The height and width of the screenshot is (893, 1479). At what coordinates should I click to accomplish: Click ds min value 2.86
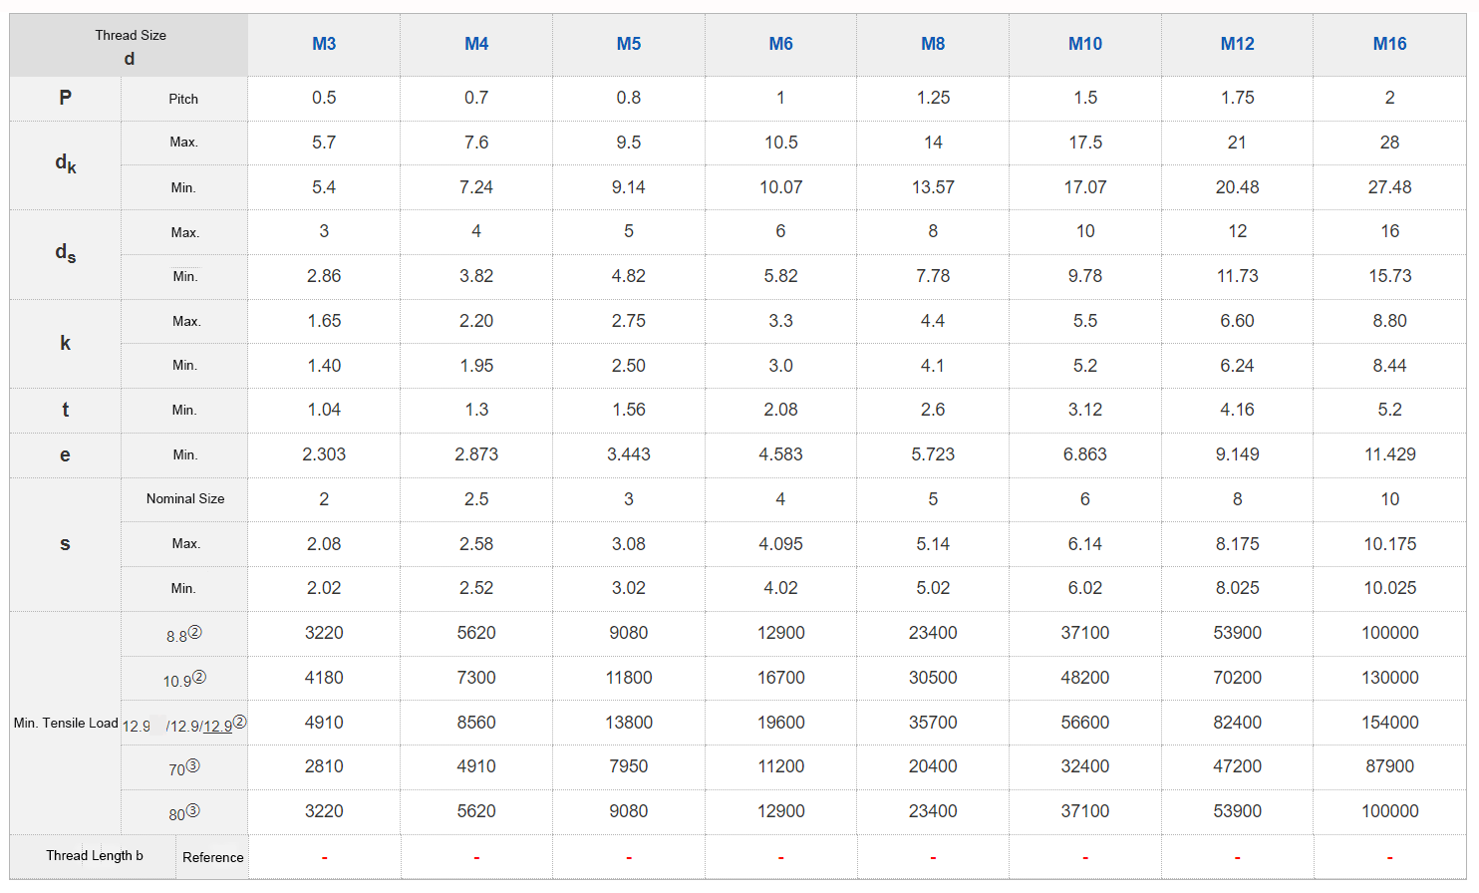tap(324, 276)
